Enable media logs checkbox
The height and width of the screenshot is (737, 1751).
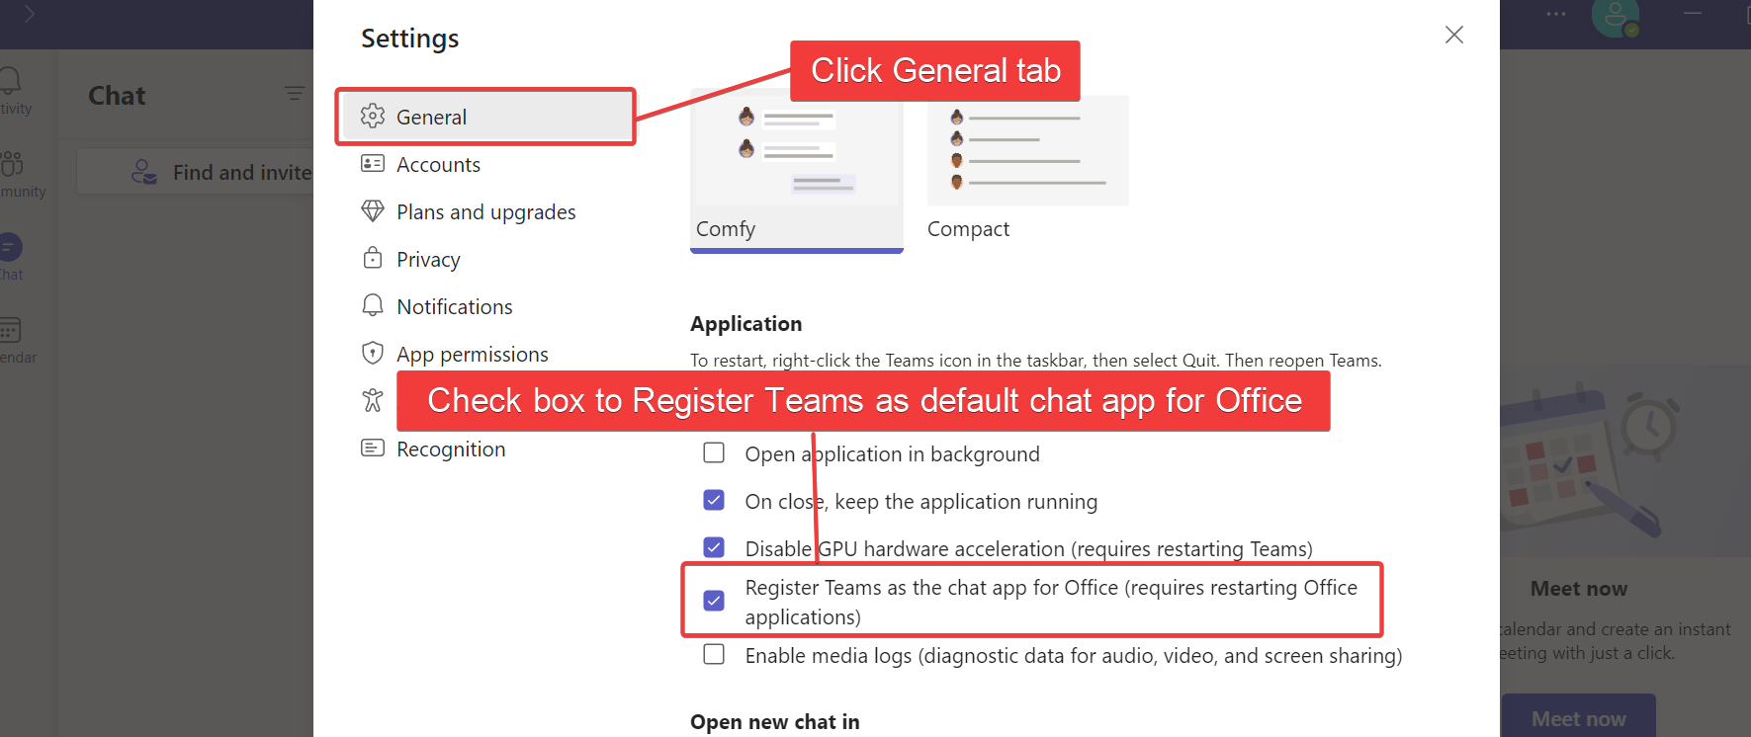point(714,654)
